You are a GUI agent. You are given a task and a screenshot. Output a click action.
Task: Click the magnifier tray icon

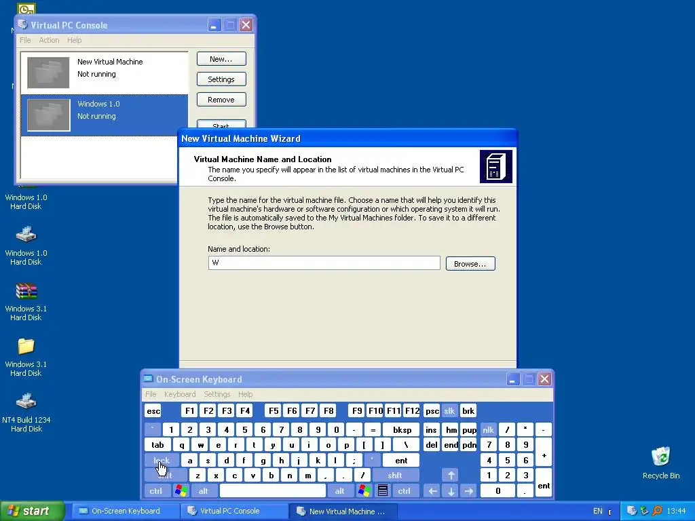click(x=657, y=511)
